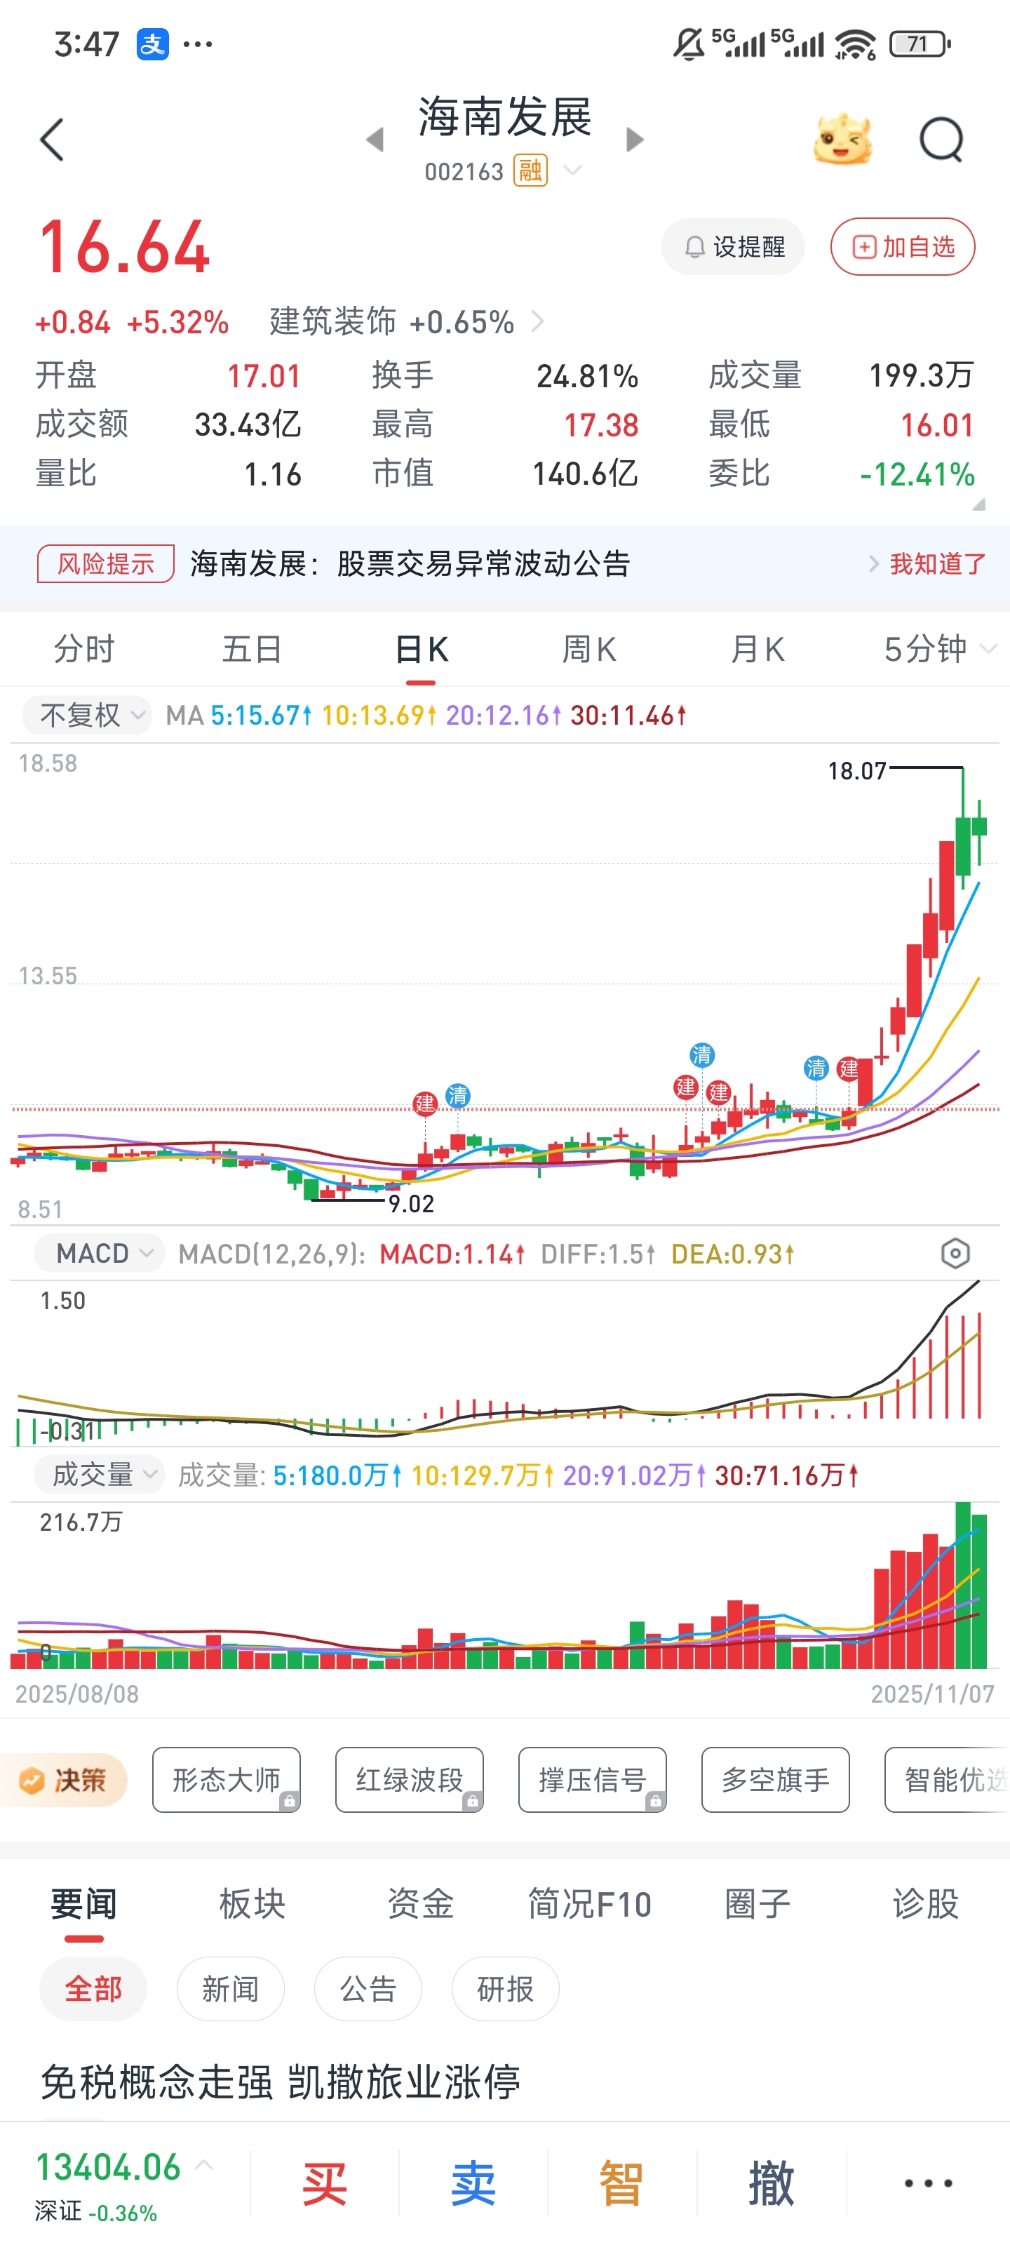Viewport: 1010px width, 2245px height.
Task: Open news 免税概念走强 凯撒旅业涨停
Action: coord(281,2082)
